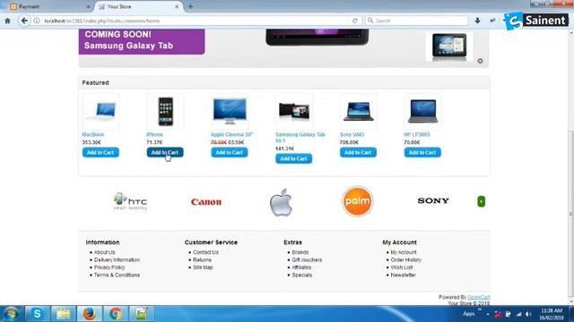Open the Windows Start menu
Viewport: 574px width, 322px height.
click(11, 314)
